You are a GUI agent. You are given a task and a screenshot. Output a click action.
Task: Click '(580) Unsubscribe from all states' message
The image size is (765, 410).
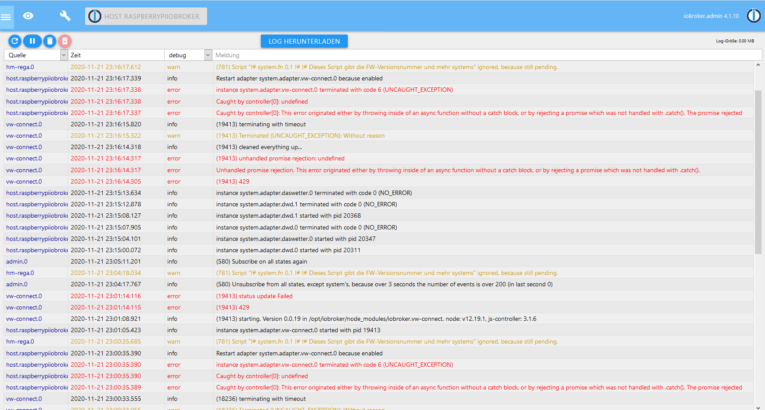tap(384, 284)
